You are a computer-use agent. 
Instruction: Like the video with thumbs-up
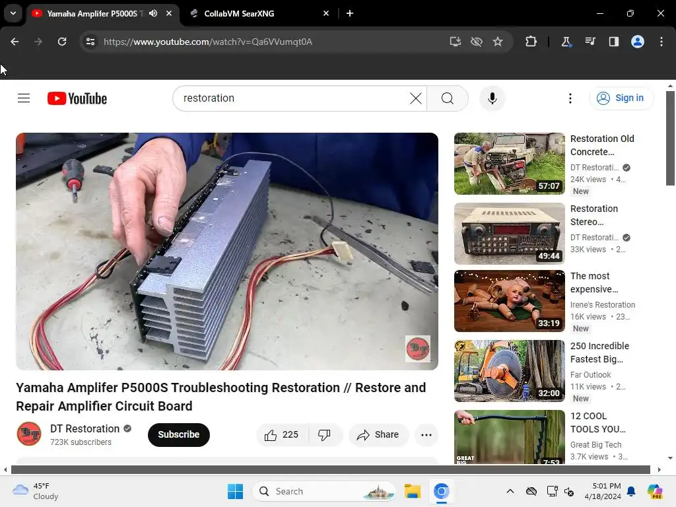pyautogui.click(x=282, y=434)
